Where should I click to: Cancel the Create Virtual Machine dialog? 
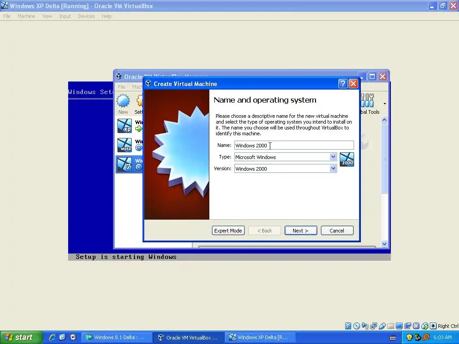(x=337, y=231)
